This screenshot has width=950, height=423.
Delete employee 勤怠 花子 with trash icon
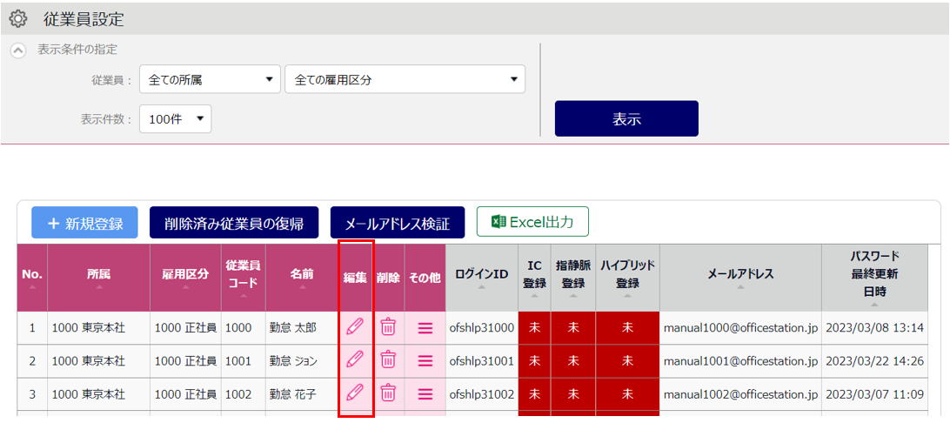(x=388, y=393)
